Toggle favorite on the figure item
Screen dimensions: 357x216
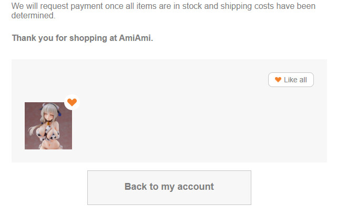[72, 102]
